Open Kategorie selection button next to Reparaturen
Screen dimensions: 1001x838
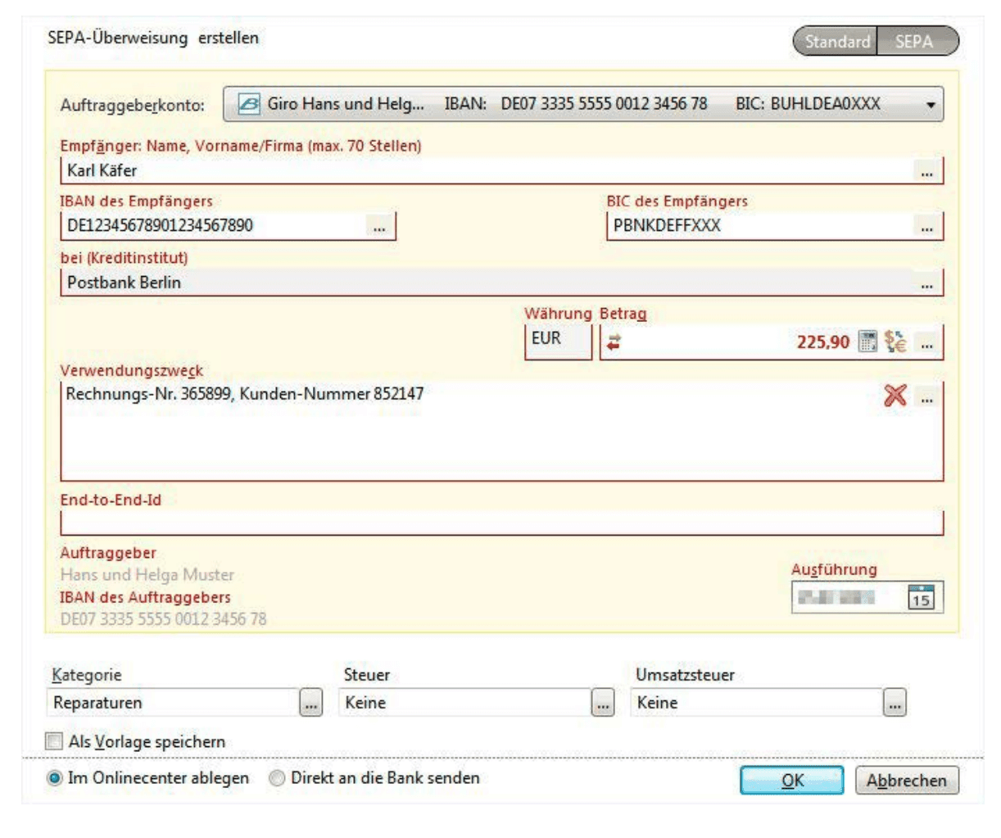click(310, 703)
